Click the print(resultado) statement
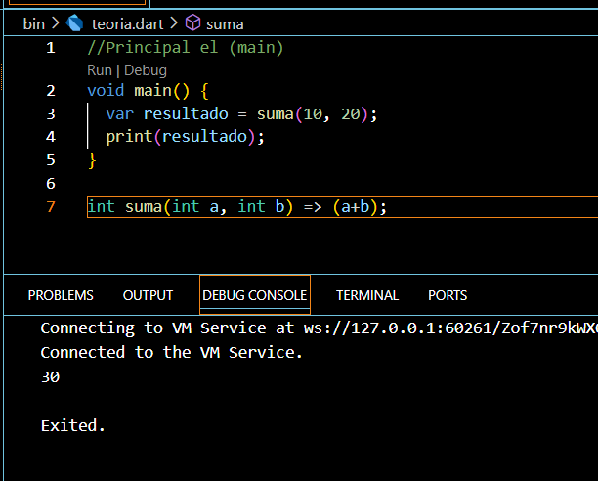This screenshot has width=598, height=481. (185, 137)
